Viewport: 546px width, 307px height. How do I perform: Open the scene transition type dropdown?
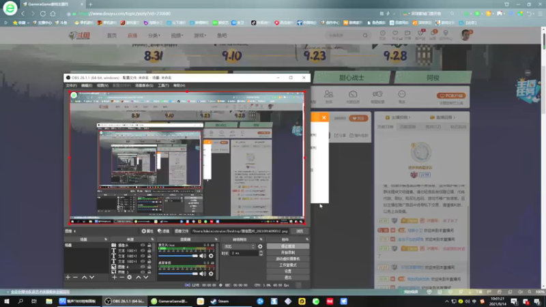(239, 246)
